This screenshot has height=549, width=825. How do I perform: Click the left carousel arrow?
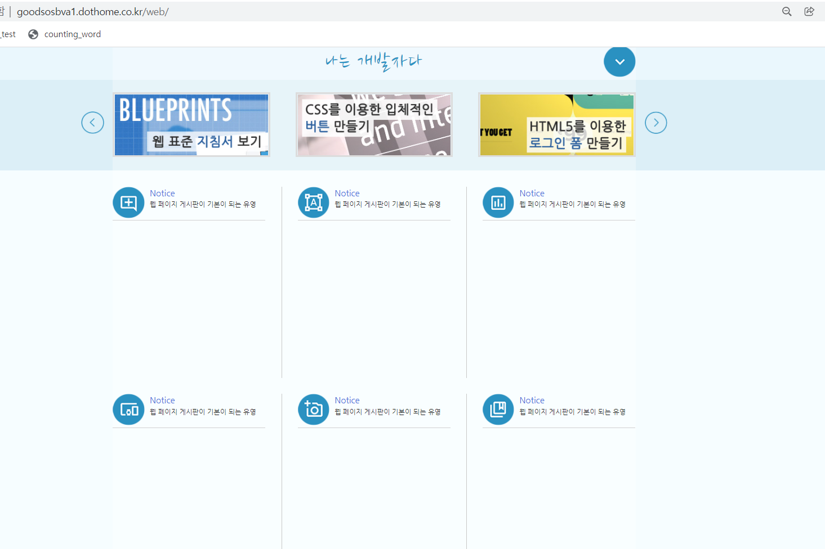pyautogui.click(x=92, y=122)
